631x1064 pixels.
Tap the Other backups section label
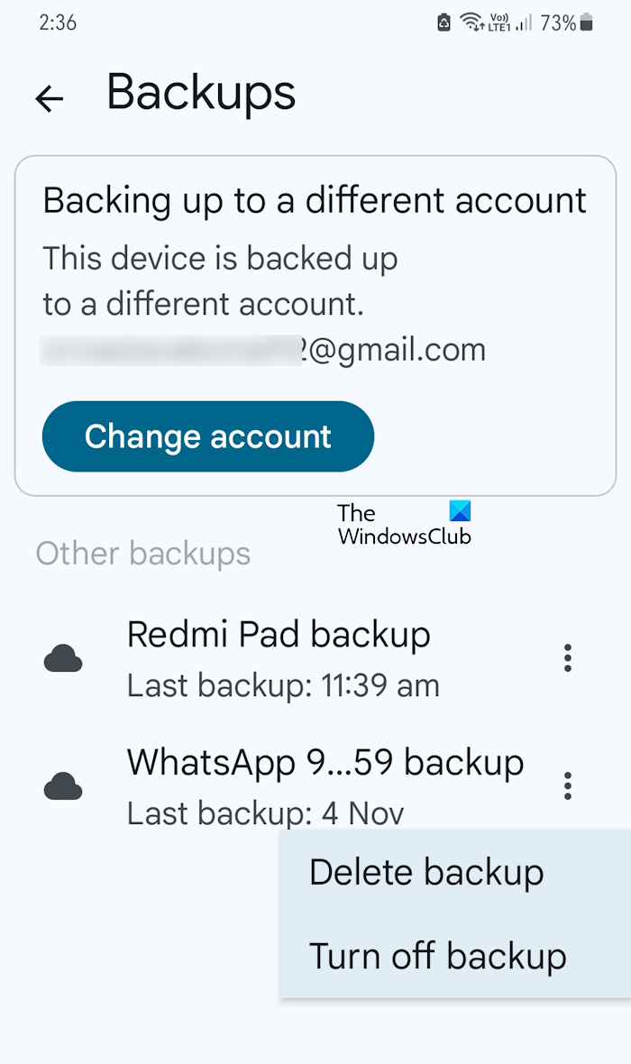(143, 554)
